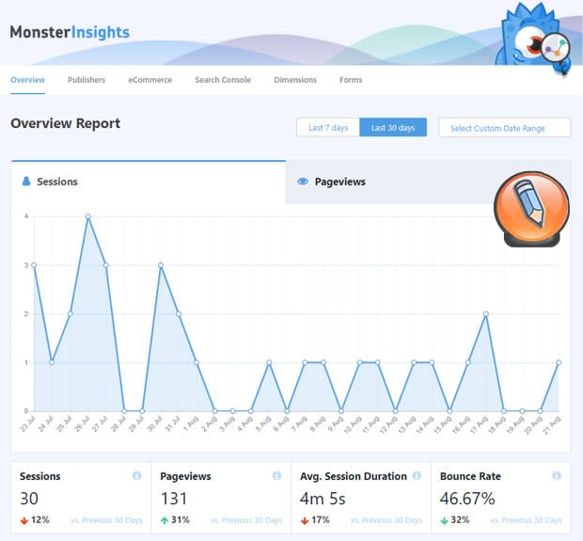Click y-axis label 4
Image resolution: width=583 pixels, height=541 pixels.
[26, 216]
